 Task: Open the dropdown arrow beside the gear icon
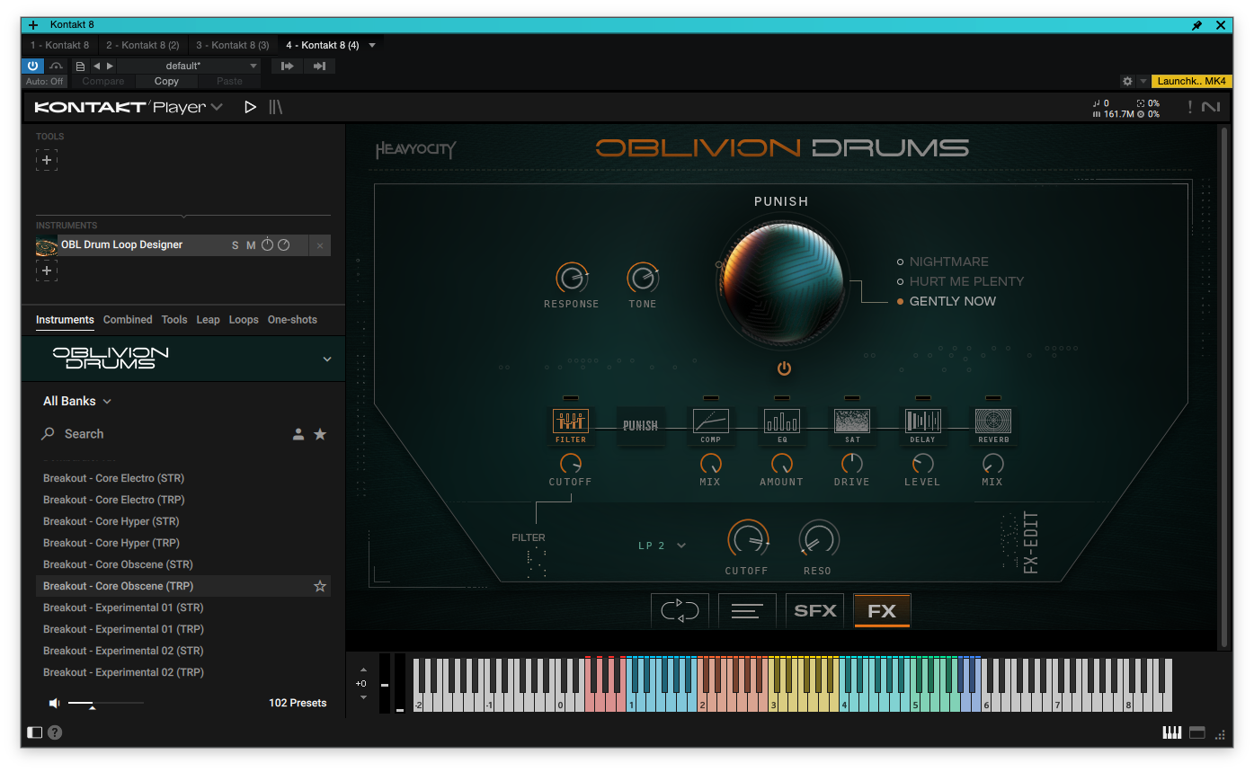(1143, 81)
